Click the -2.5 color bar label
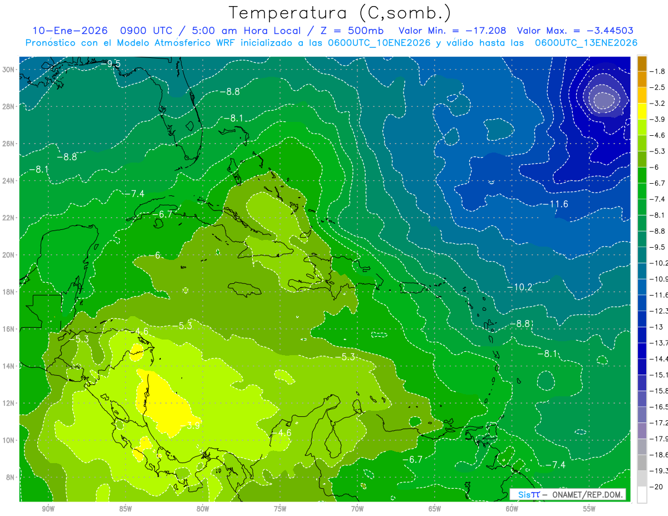668x516 pixels. tap(657, 87)
